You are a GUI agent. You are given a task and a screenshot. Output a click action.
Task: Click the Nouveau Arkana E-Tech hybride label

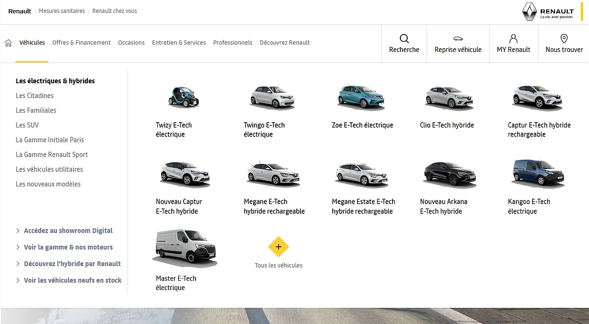[444, 206]
